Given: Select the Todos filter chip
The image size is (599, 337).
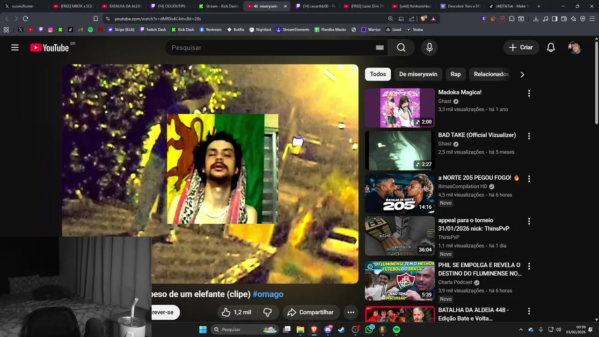Looking at the screenshot, I should (x=378, y=74).
